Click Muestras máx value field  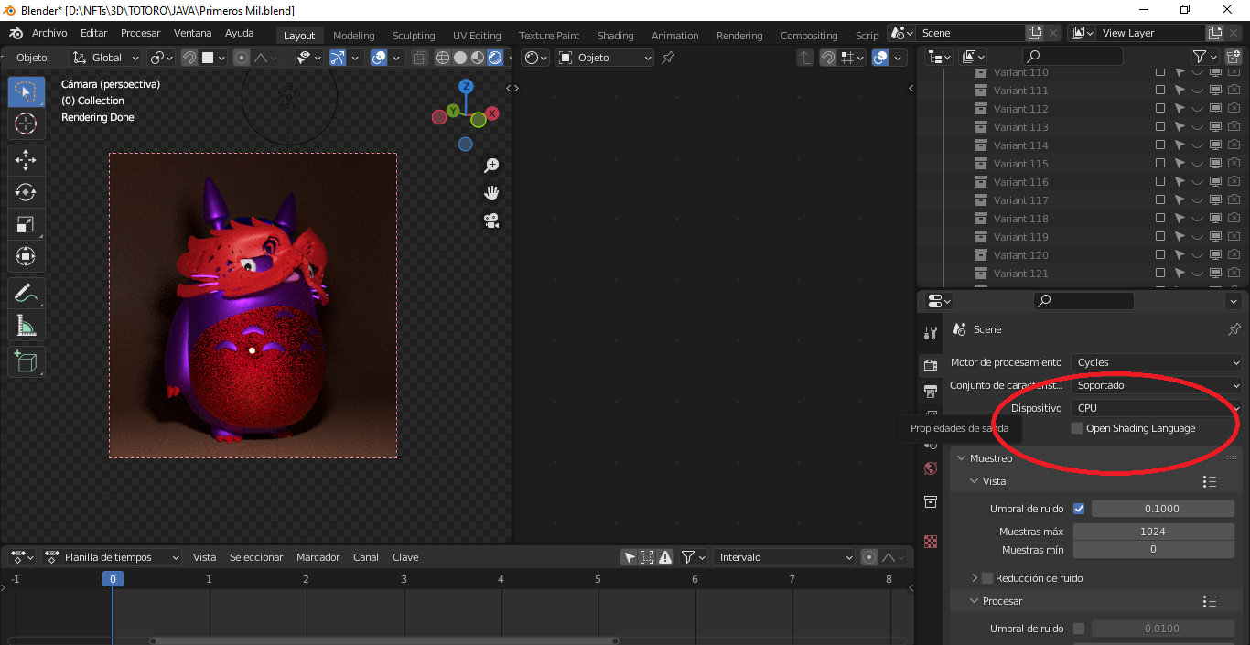pos(1153,532)
